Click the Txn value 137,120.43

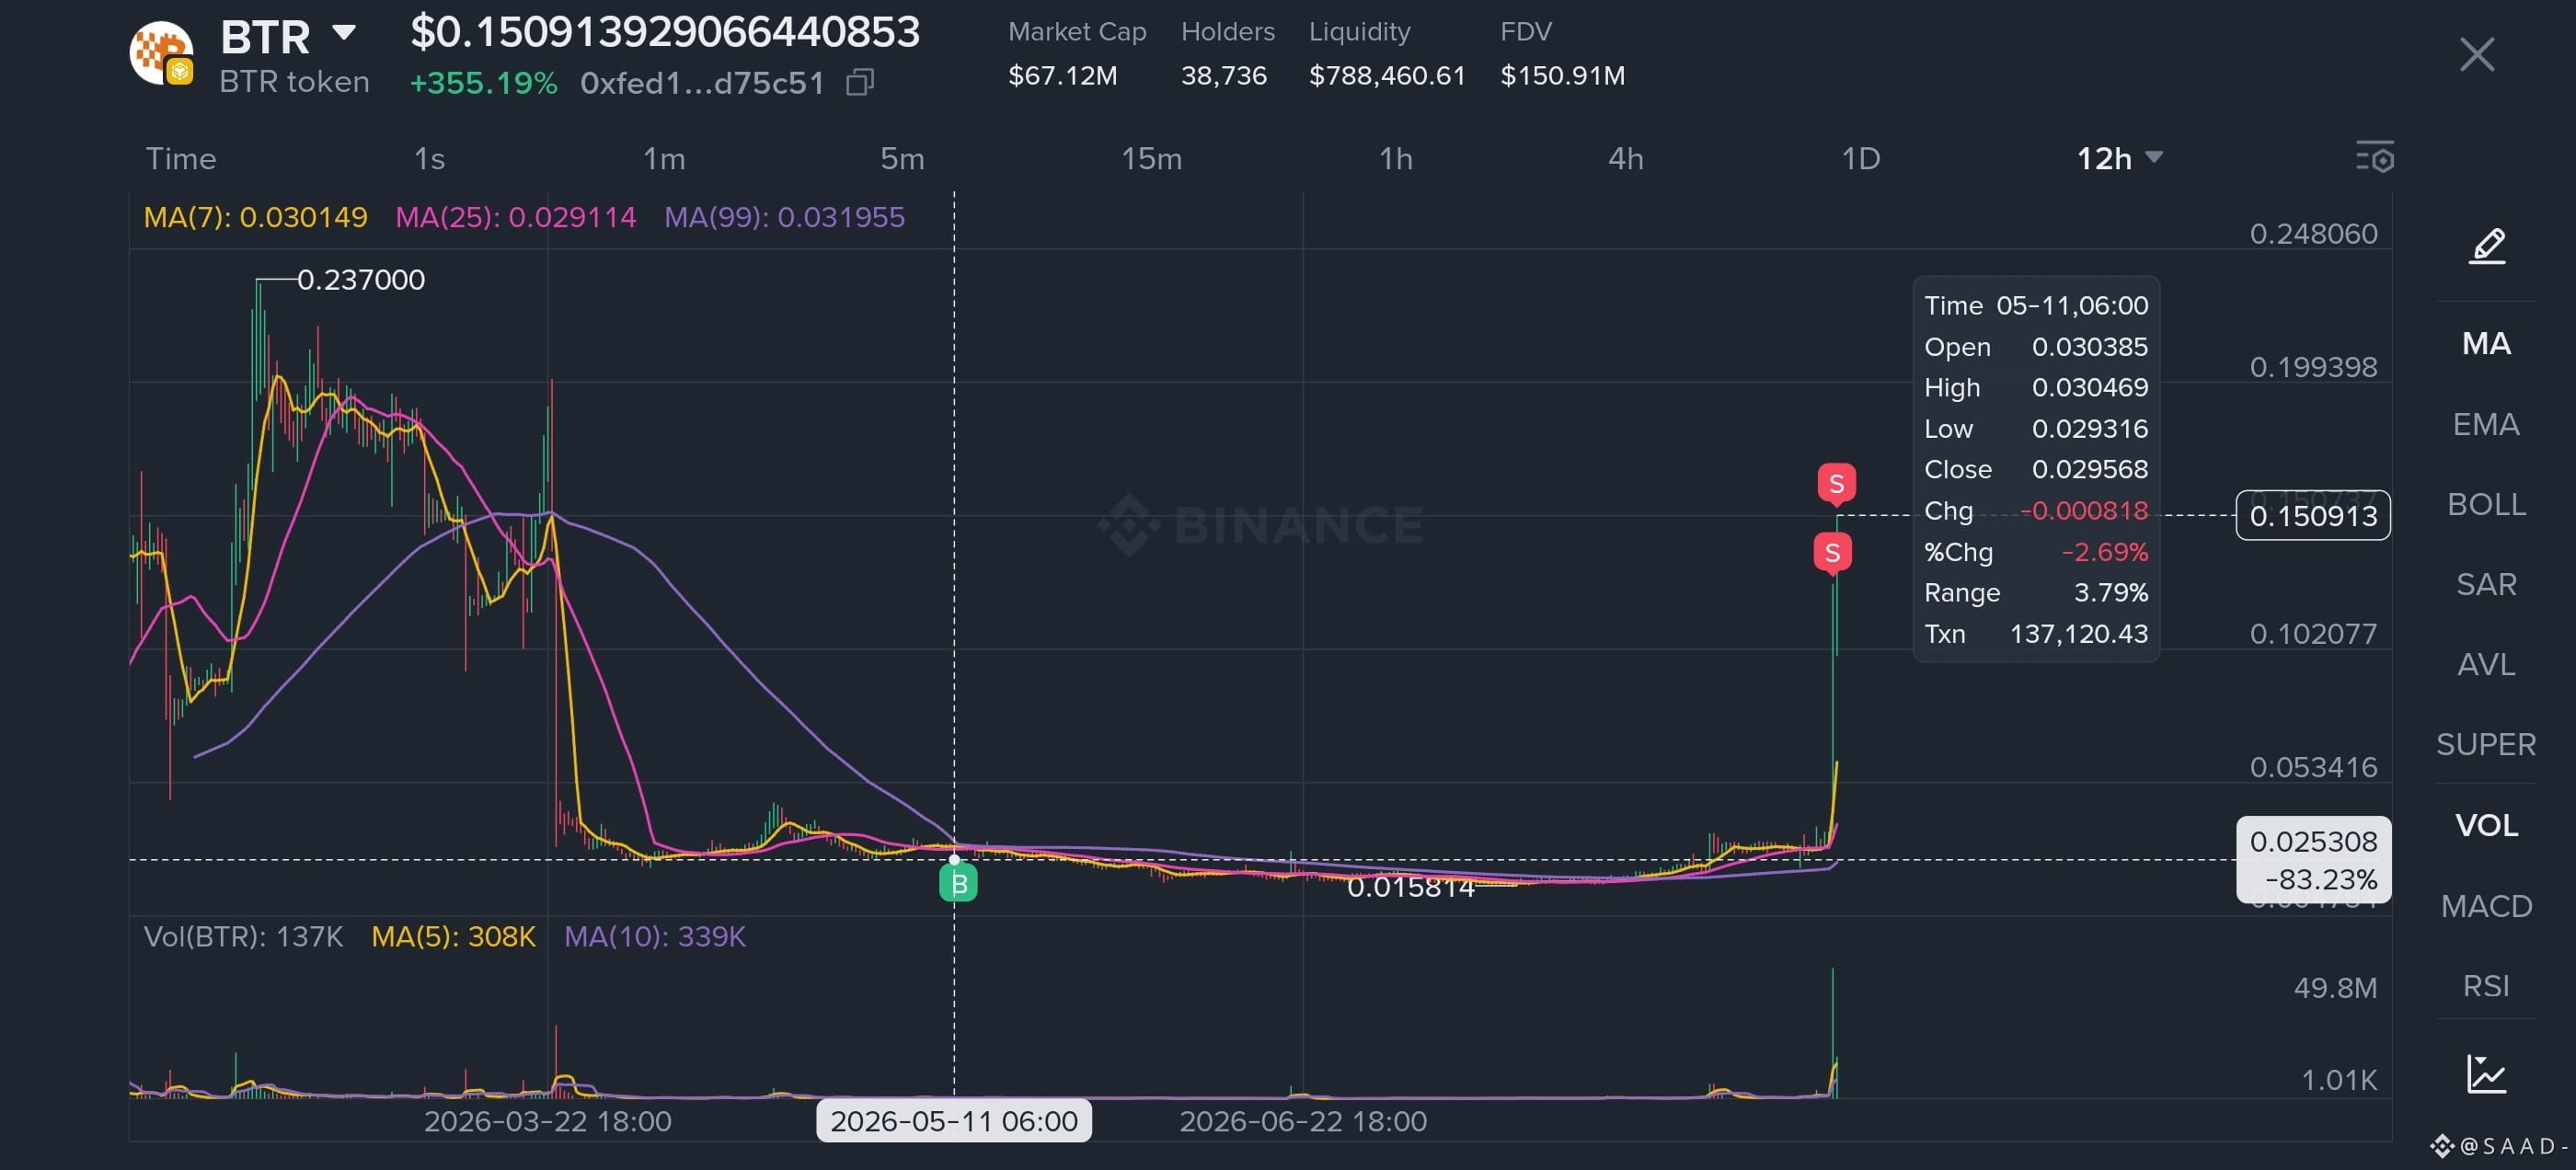click(x=2079, y=634)
